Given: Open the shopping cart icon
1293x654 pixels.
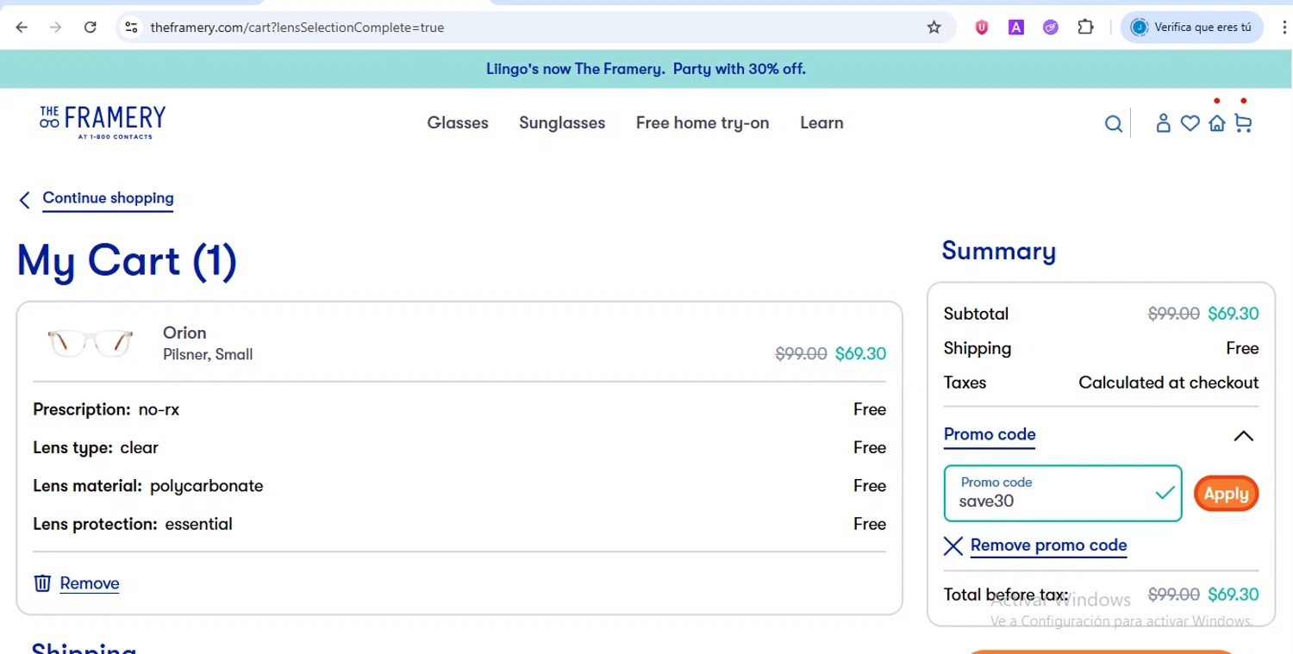Looking at the screenshot, I should tap(1243, 123).
